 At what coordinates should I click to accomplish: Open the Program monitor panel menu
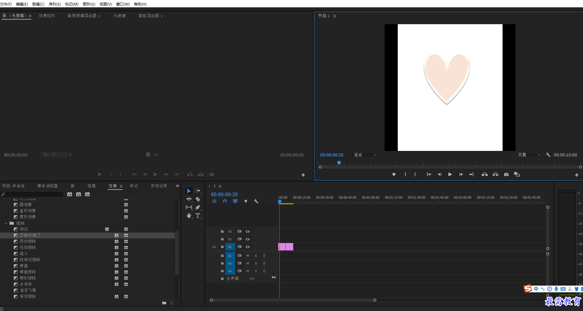pos(335,16)
